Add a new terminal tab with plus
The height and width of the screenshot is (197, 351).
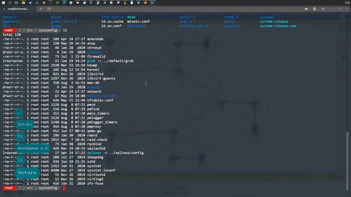pos(41,9)
